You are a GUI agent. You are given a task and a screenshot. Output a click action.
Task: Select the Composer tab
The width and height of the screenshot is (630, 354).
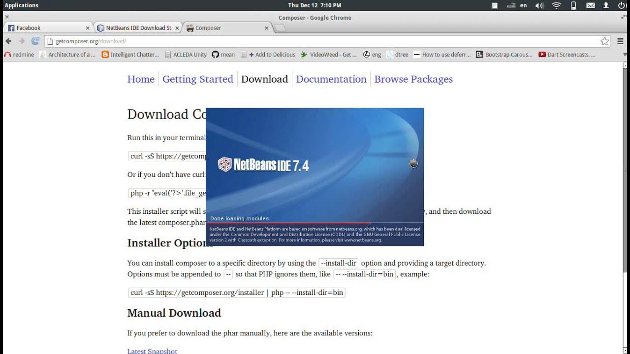click(227, 28)
